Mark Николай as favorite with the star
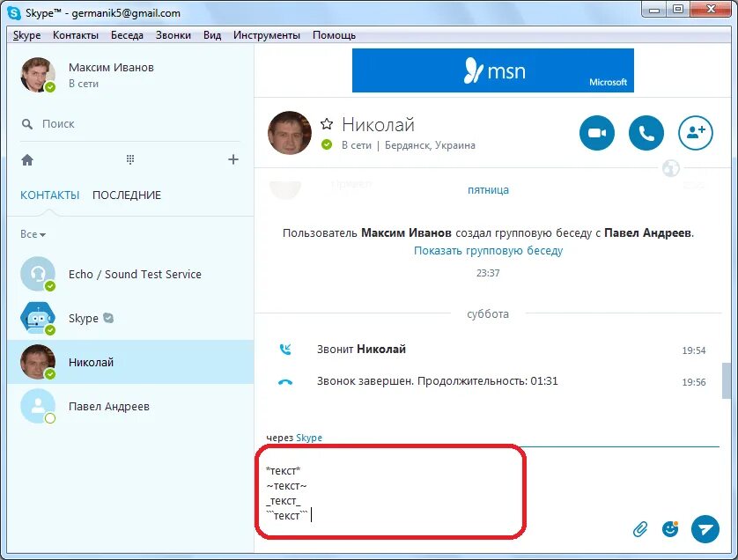 [327, 124]
